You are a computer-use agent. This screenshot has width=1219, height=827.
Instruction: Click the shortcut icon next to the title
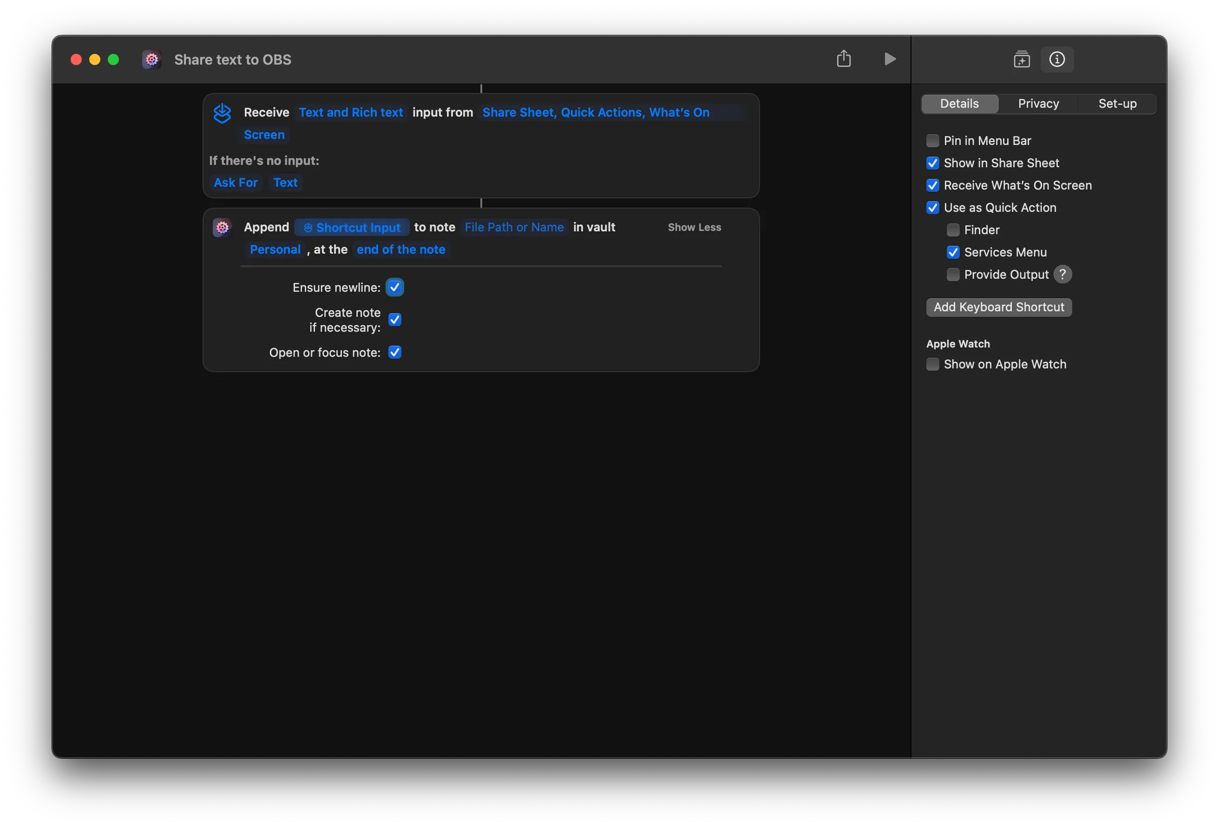[151, 59]
